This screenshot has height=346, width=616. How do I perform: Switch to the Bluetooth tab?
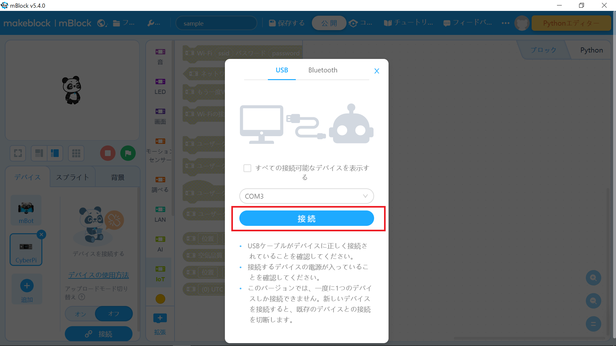pos(322,70)
